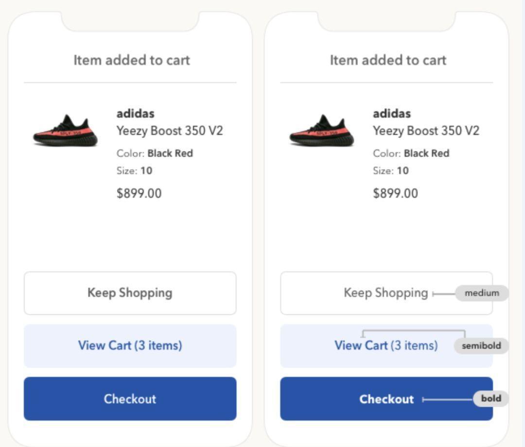This screenshot has width=525, height=447.
Task: Click Yeezy Boost 350 V2 title on left
Action: point(170,131)
